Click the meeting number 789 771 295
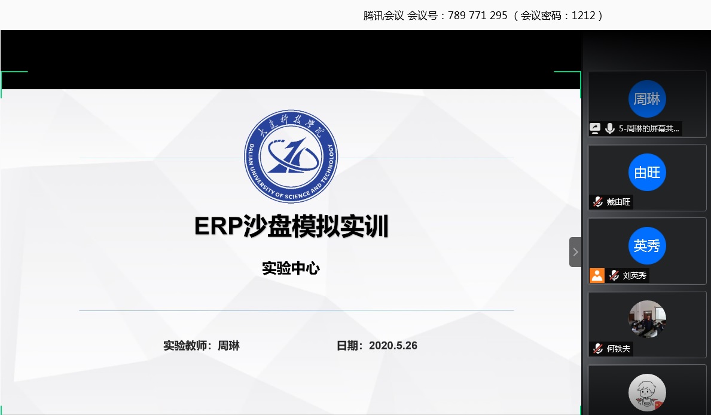 click(x=473, y=16)
